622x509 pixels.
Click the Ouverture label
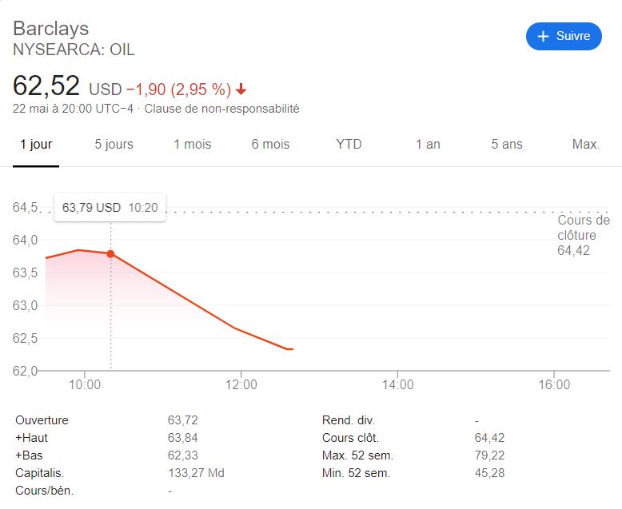pos(42,420)
